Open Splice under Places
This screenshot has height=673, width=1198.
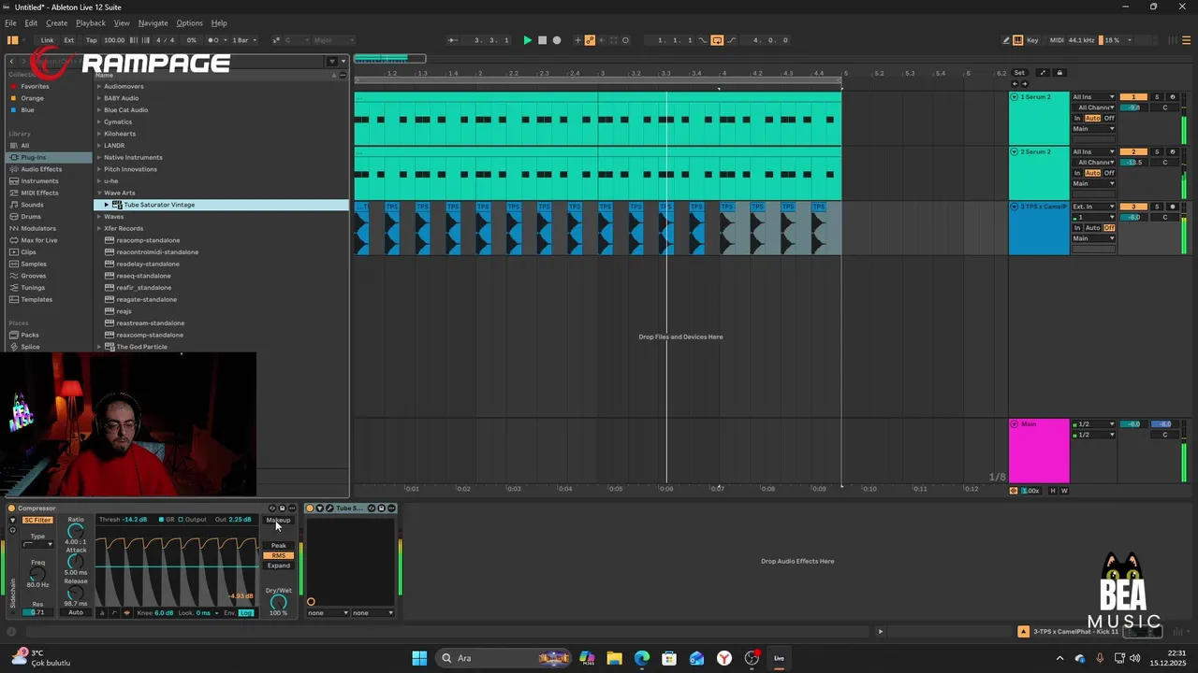30,347
